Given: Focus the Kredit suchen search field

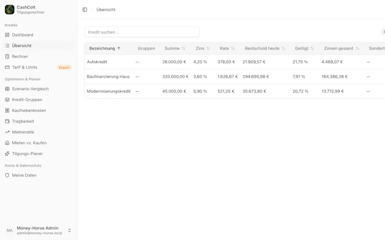Looking at the screenshot, I should click(x=142, y=32).
